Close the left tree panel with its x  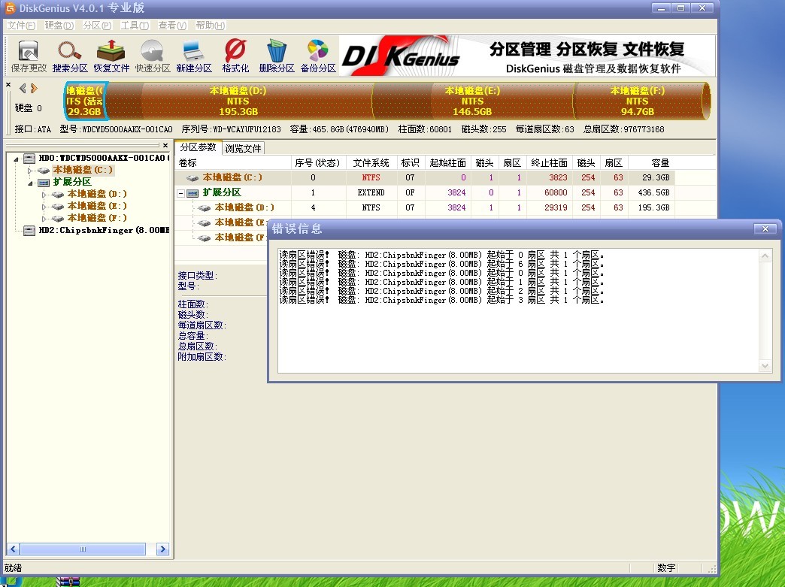coord(165,145)
